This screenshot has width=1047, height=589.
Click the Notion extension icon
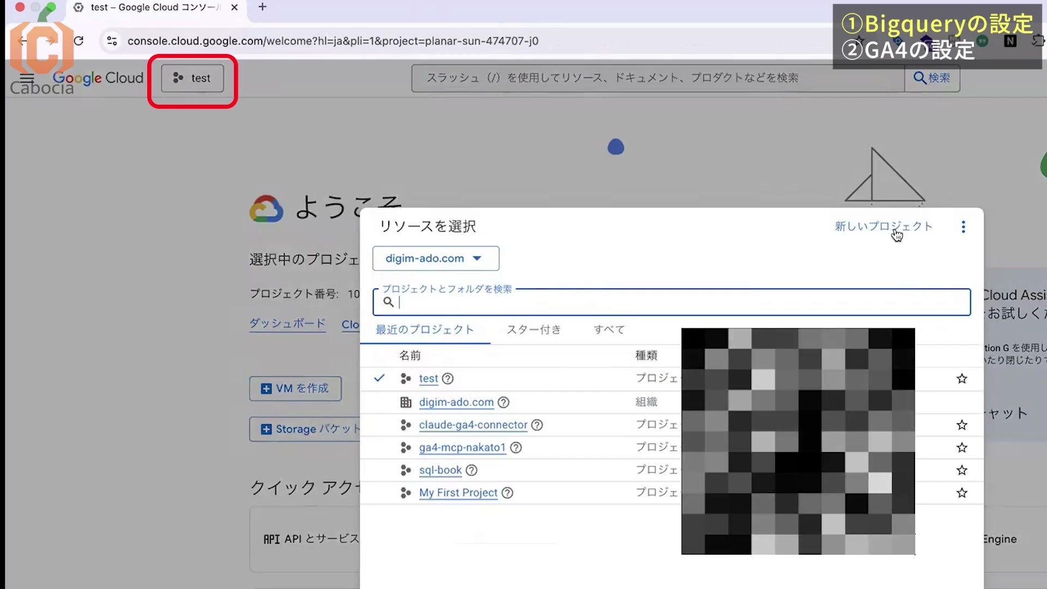[1010, 41]
